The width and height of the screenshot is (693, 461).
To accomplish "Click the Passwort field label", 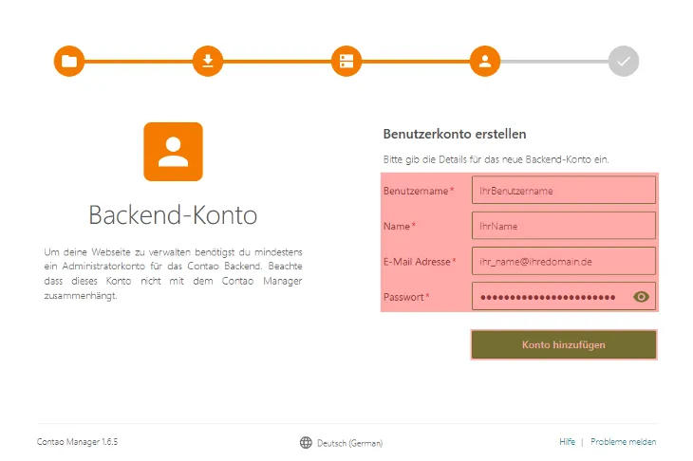I will [x=403, y=297].
